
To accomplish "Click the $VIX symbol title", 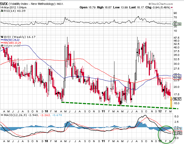I will [5, 4].
